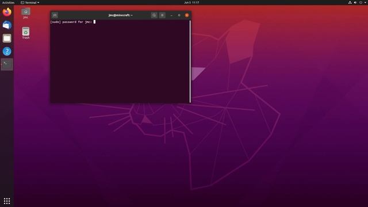
Task: Open the clock and calendar menu
Action: pyautogui.click(x=191, y=2)
